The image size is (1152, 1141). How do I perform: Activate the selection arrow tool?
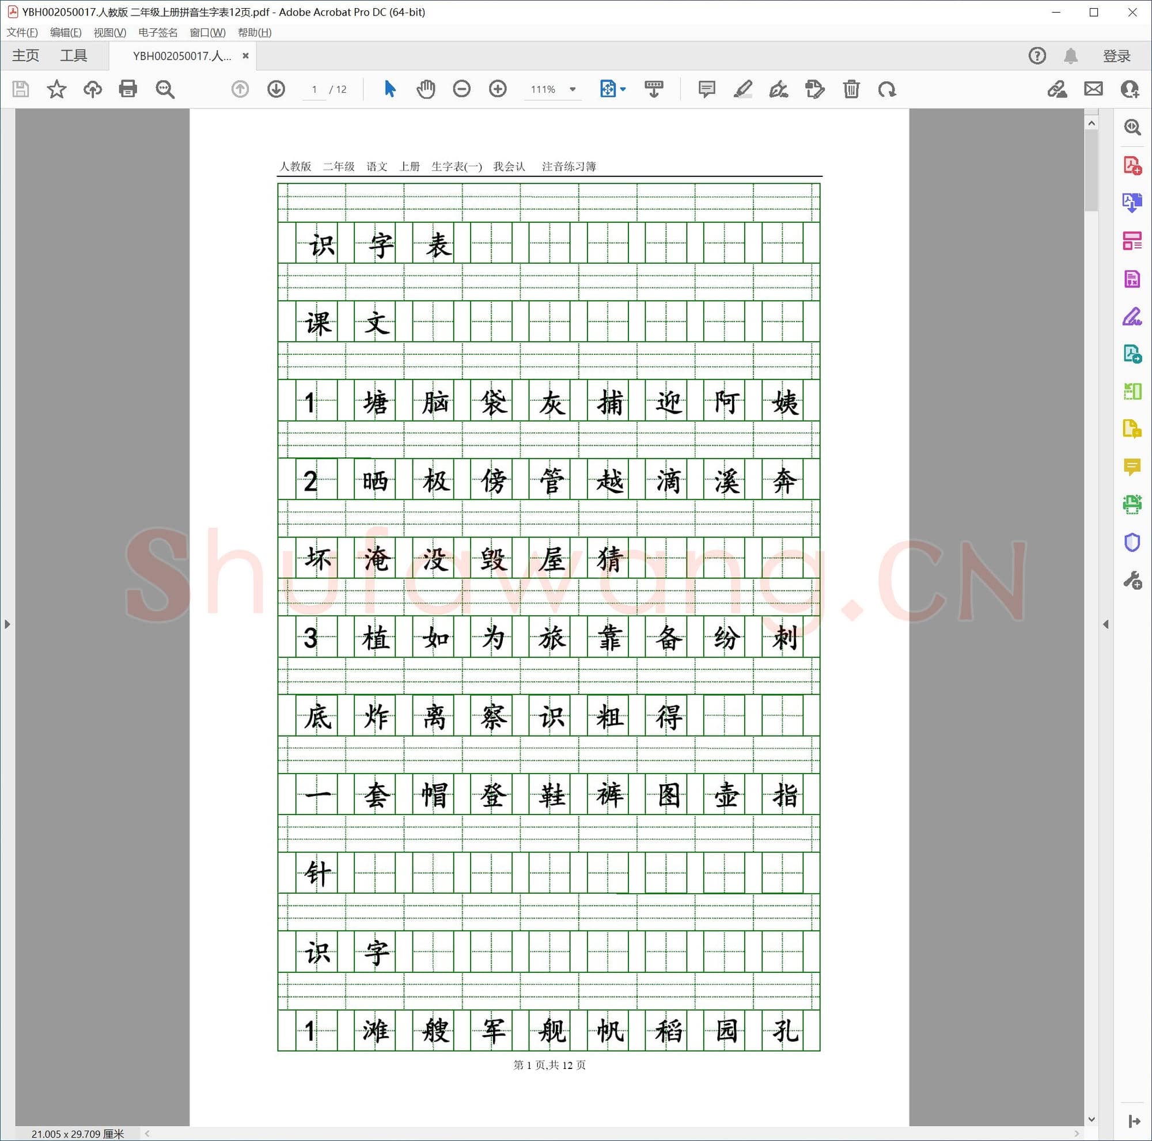click(390, 89)
